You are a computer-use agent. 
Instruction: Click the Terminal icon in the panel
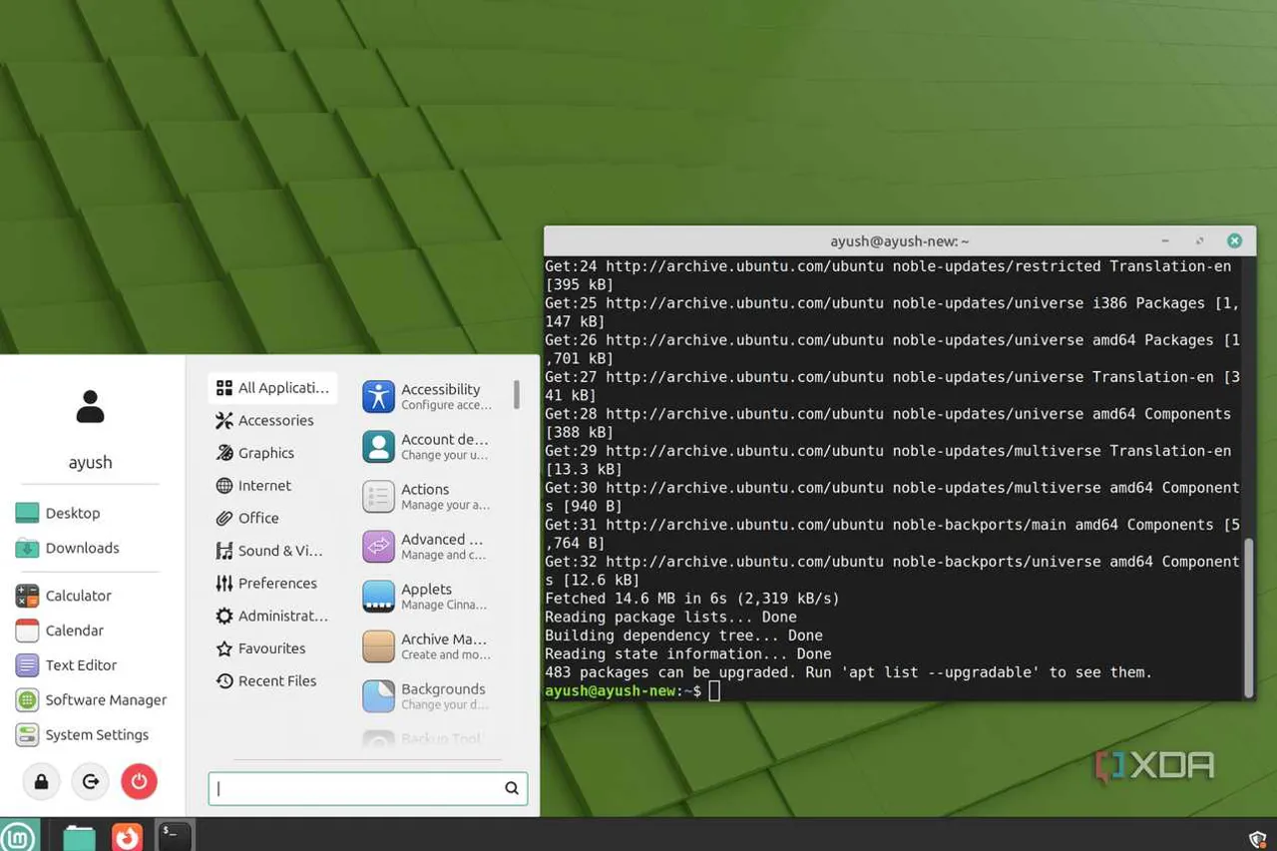(x=174, y=836)
